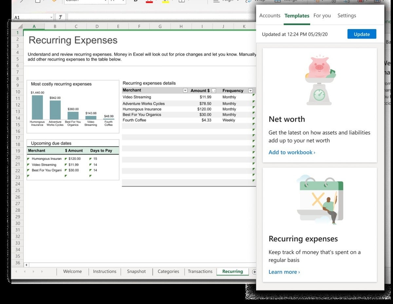The width and height of the screenshot is (393, 304).
Task: Click the Best For You Organics chart bar
Action: [73, 116]
